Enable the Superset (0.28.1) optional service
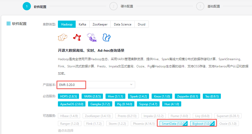 (228, 116)
